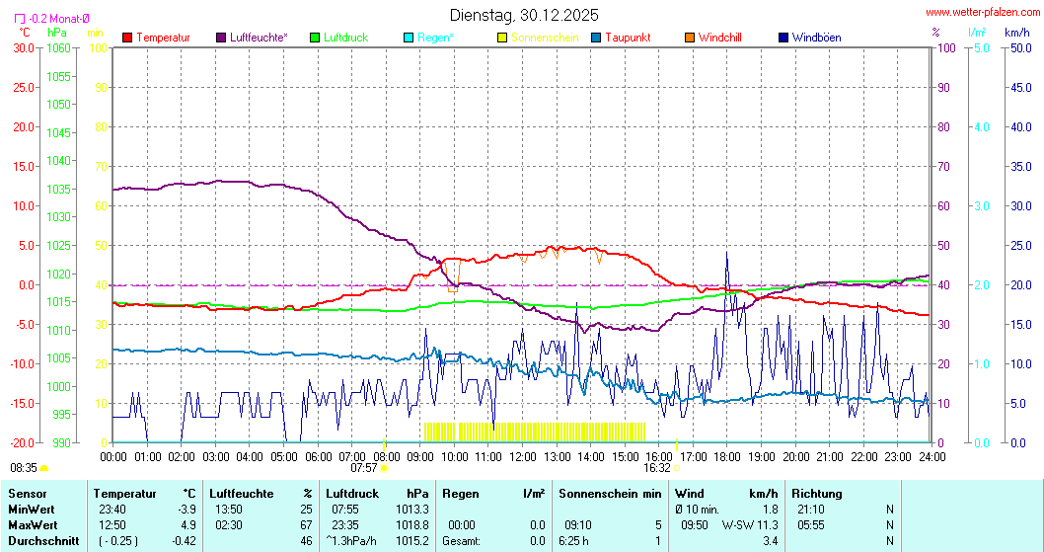Image resolution: width=1044 pixels, height=552 pixels.
Task: Click the sunset marker at 16:32
Action: (x=677, y=468)
